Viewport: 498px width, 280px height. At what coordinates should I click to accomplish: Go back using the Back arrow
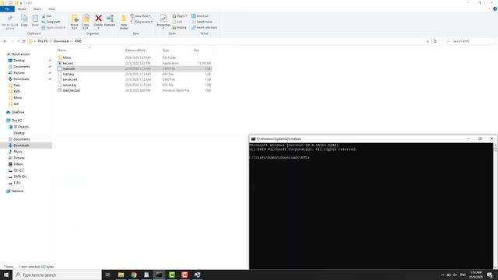click(5, 41)
